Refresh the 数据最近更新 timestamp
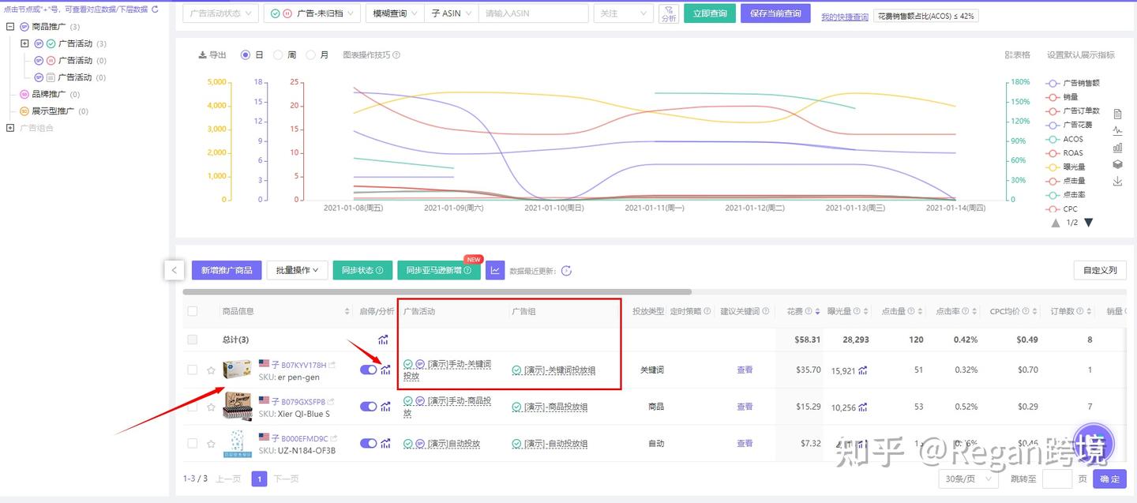 point(566,271)
